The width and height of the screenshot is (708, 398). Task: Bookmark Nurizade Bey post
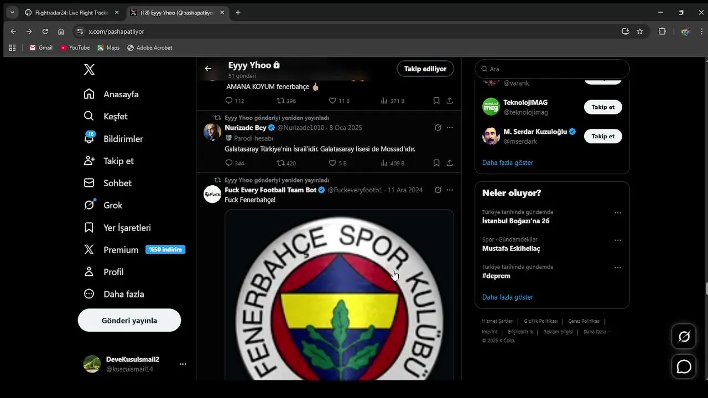point(436,163)
